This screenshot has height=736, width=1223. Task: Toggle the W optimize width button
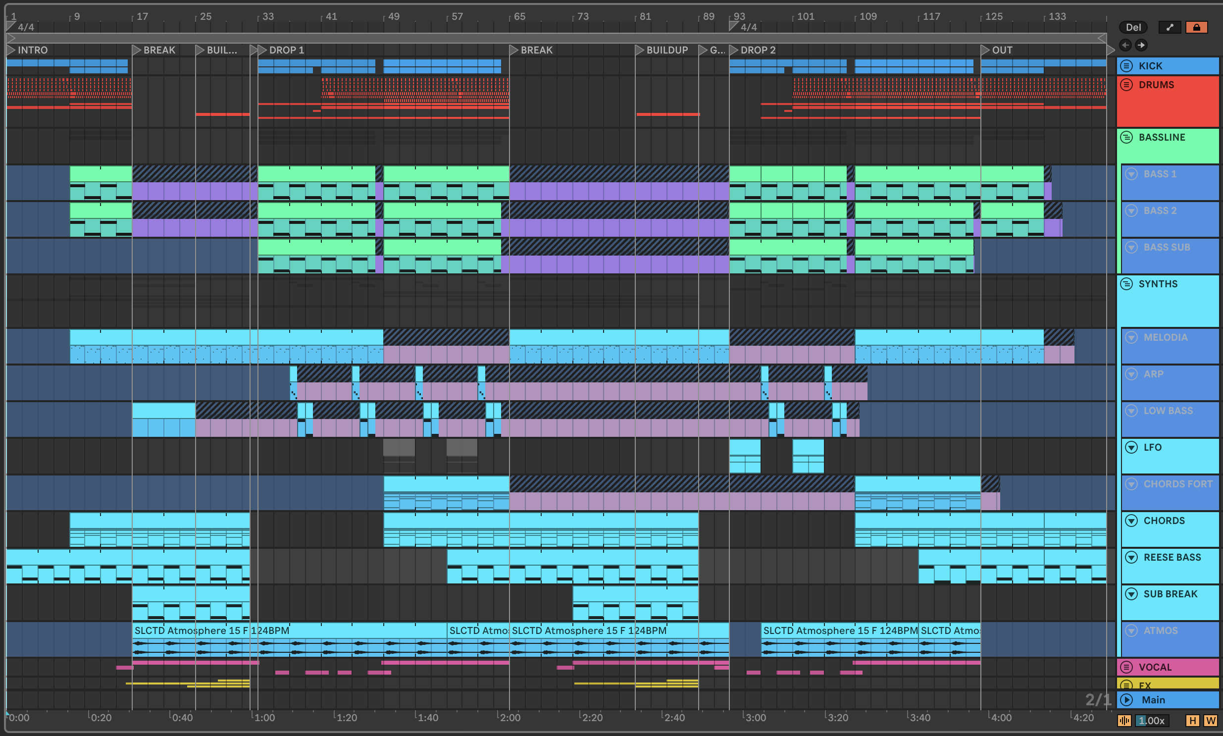1210,721
